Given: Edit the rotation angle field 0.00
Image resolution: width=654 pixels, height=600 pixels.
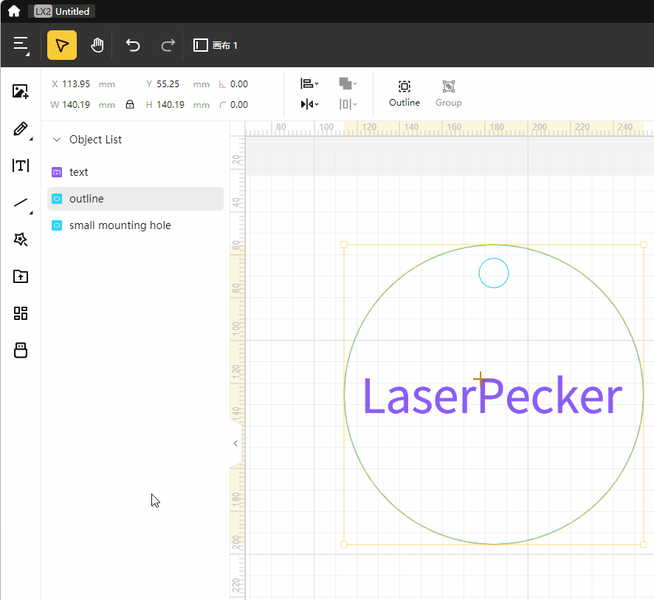Looking at the screenshot, I should pyautogui.click(x=239, y=84).
